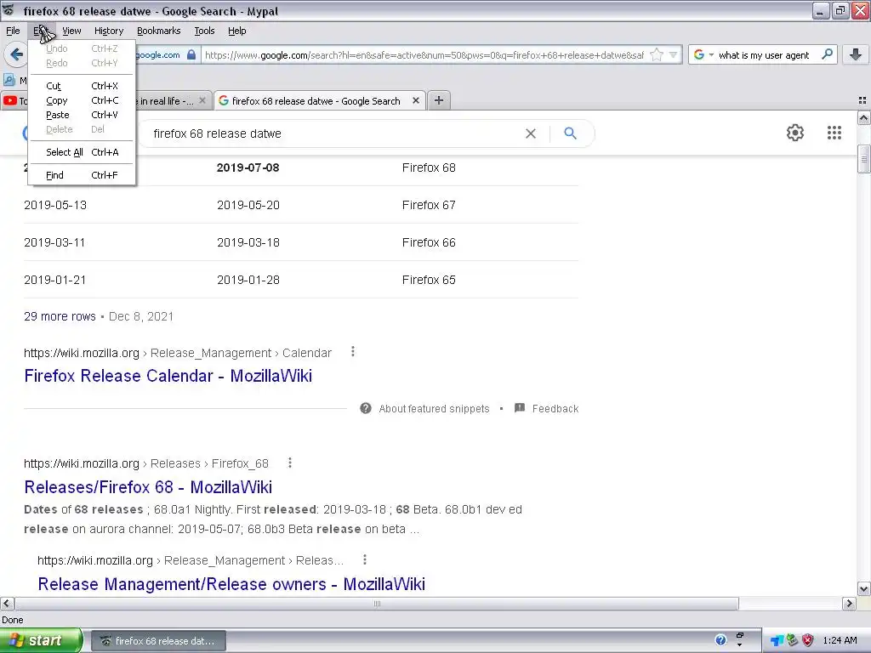Image resolution: width=871 pixels, height=653 pixels.
Task: Click the horizontal scrollbar thumb
Action: (x=377, y=603)
